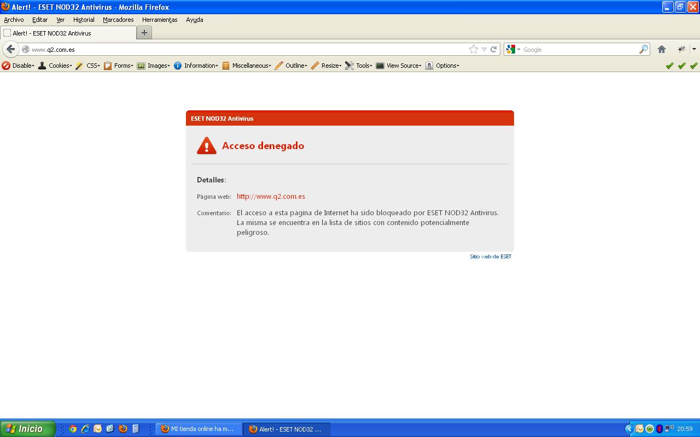
Task: Choose search engine via Google icon dropdown
Action: (513, 49)
